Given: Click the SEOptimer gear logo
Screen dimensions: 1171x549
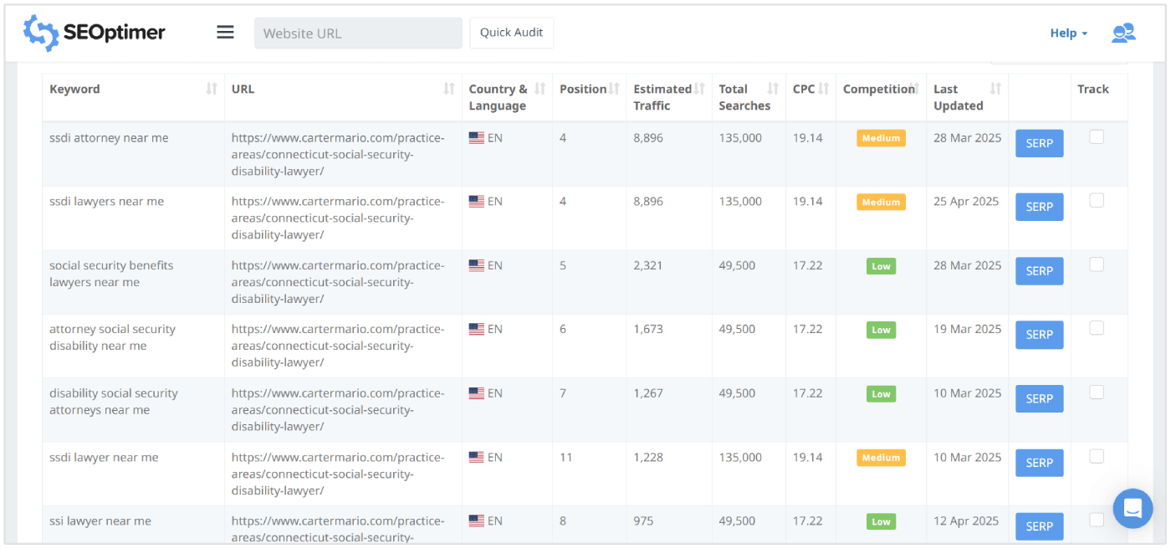Looking at the screenshot, I should (40, 33).
